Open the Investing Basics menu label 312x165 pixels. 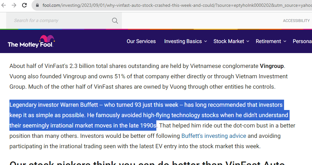[x=183, y=41]
